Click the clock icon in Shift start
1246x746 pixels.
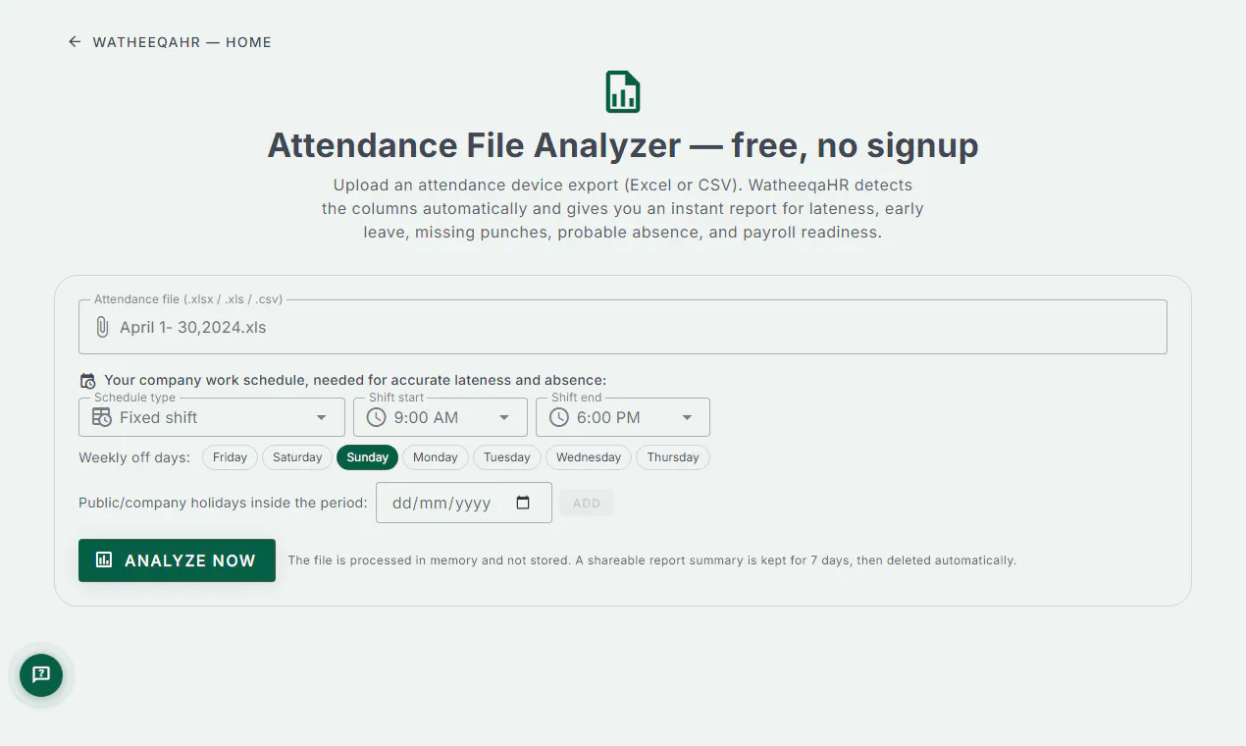tap(377, 417)
